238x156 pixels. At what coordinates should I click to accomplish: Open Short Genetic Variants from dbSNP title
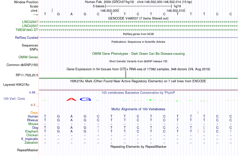[x=138, y=61]
